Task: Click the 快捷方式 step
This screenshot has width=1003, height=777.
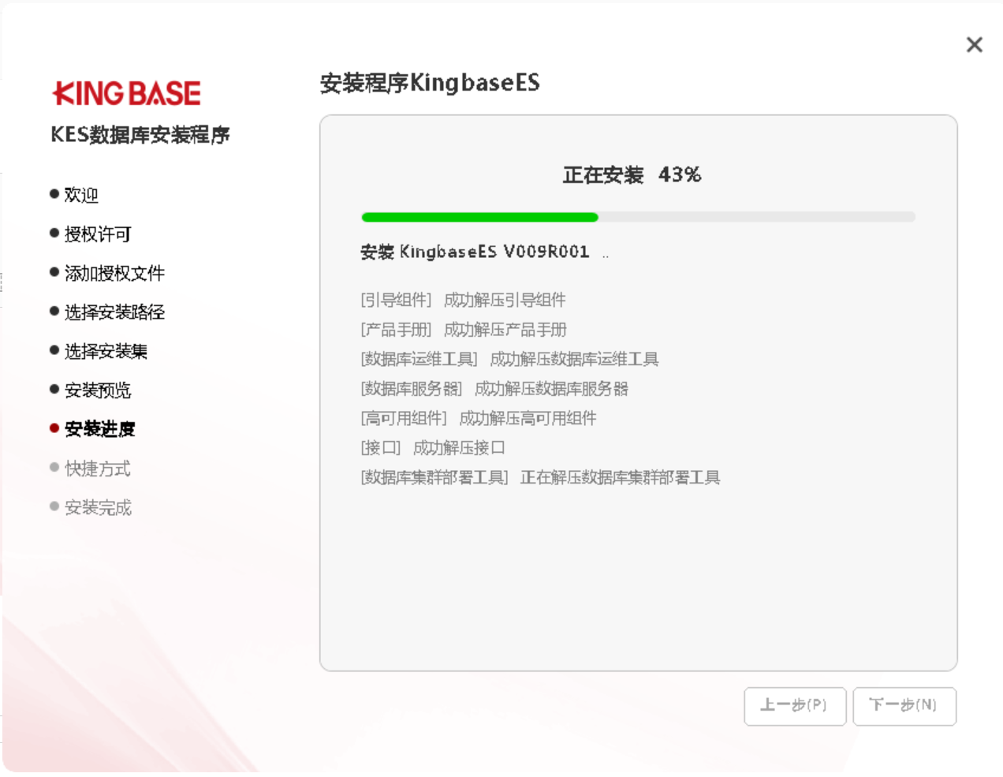Action: [x=97, y=469]
